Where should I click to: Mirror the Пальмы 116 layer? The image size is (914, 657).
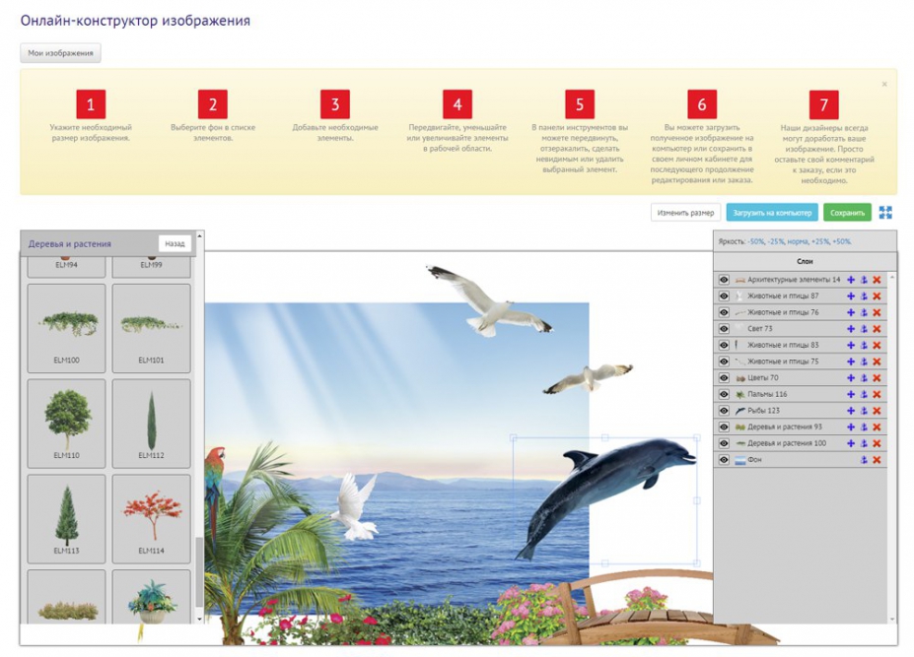click(864, 394)
